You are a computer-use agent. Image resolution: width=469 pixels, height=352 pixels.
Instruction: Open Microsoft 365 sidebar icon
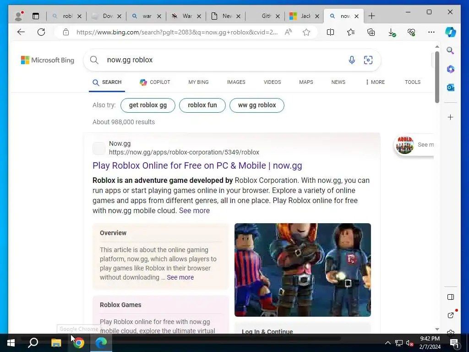pos(451,69)
